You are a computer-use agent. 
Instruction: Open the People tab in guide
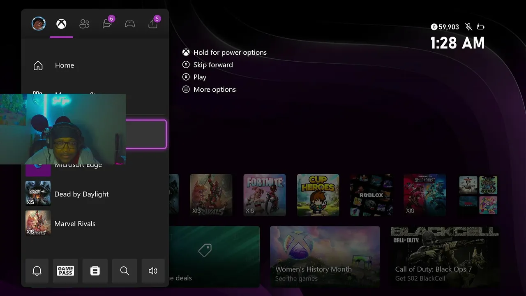point(84,24)
